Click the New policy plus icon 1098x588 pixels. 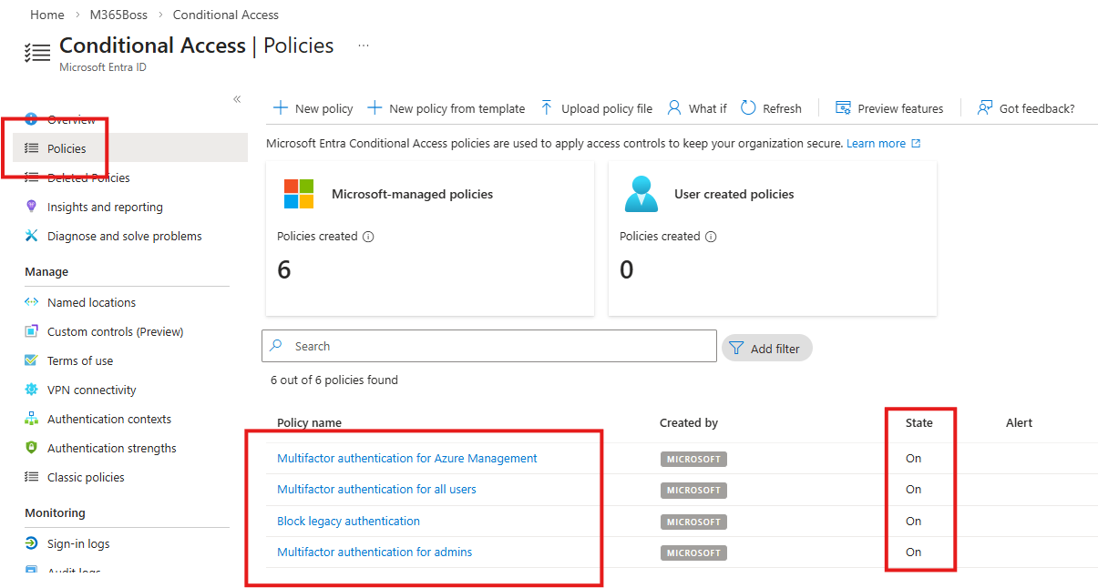tap(281, 108)
